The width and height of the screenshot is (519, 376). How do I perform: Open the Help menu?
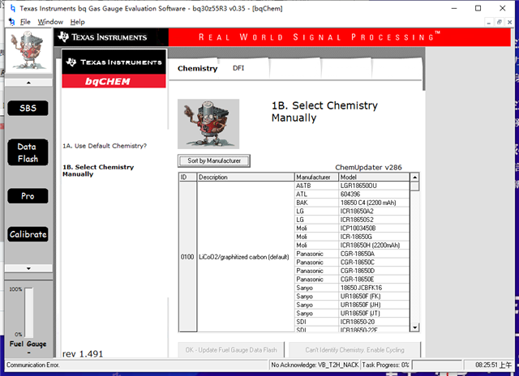click(x=78, y=22)
